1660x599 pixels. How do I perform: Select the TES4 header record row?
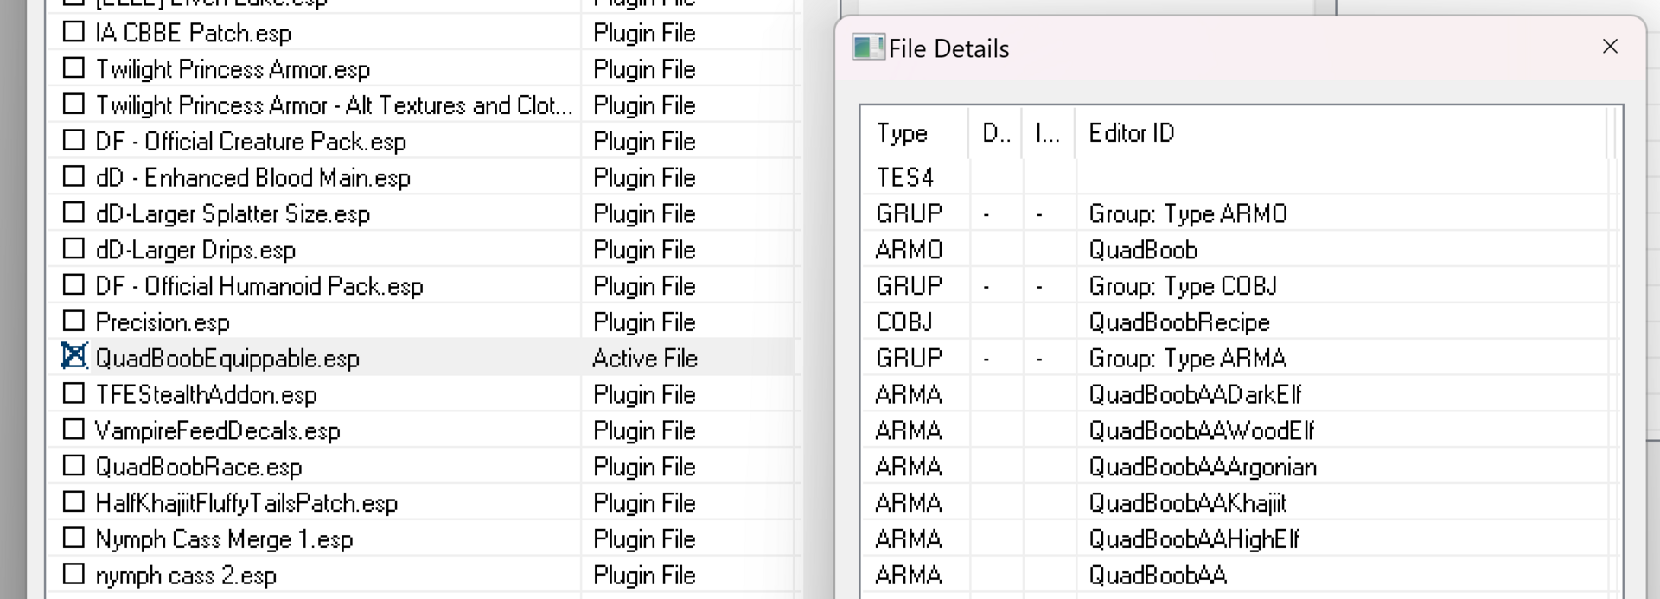(904, 177)
